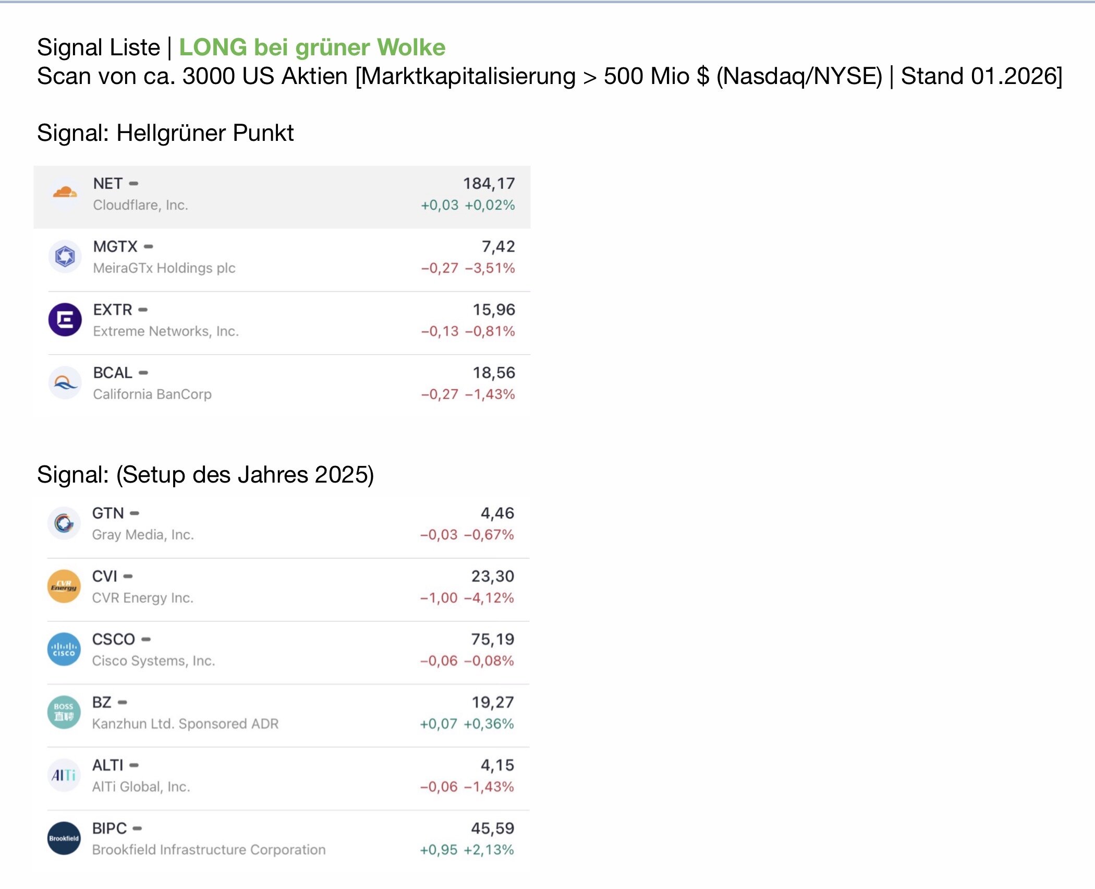This screenshot has width=1095, height=889.
Task: Click the California BanCorp logo icon
Action: coord(65,383)
